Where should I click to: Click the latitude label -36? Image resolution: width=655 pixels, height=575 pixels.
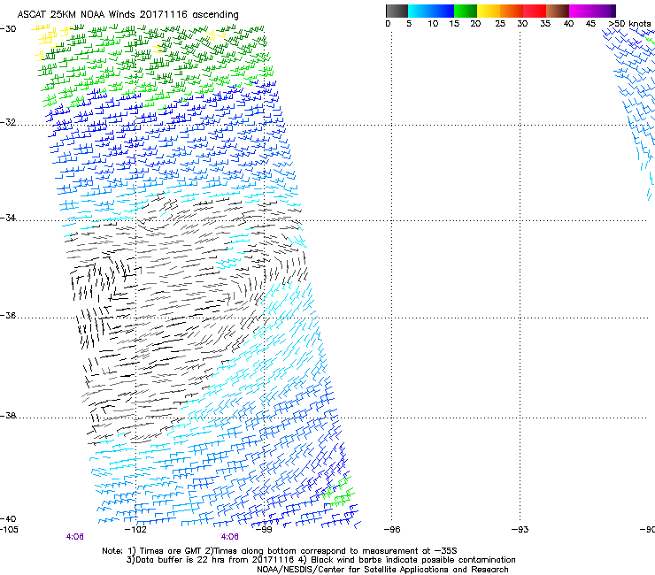(x=8, y=315)
